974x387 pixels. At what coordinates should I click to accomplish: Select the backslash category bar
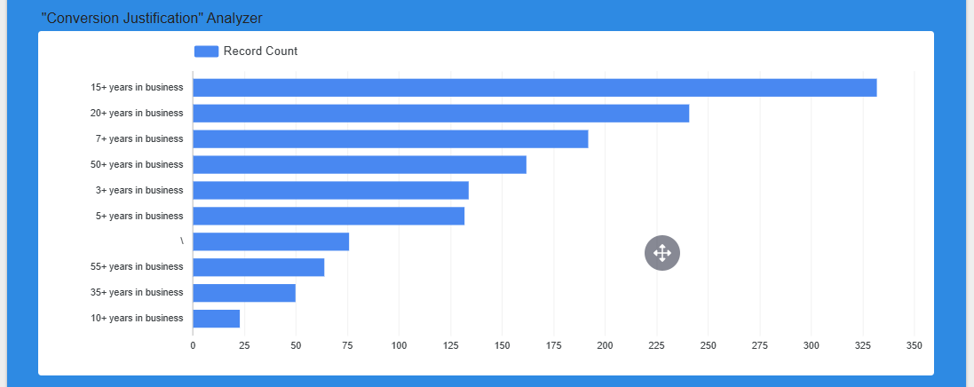tap(271, 241)
